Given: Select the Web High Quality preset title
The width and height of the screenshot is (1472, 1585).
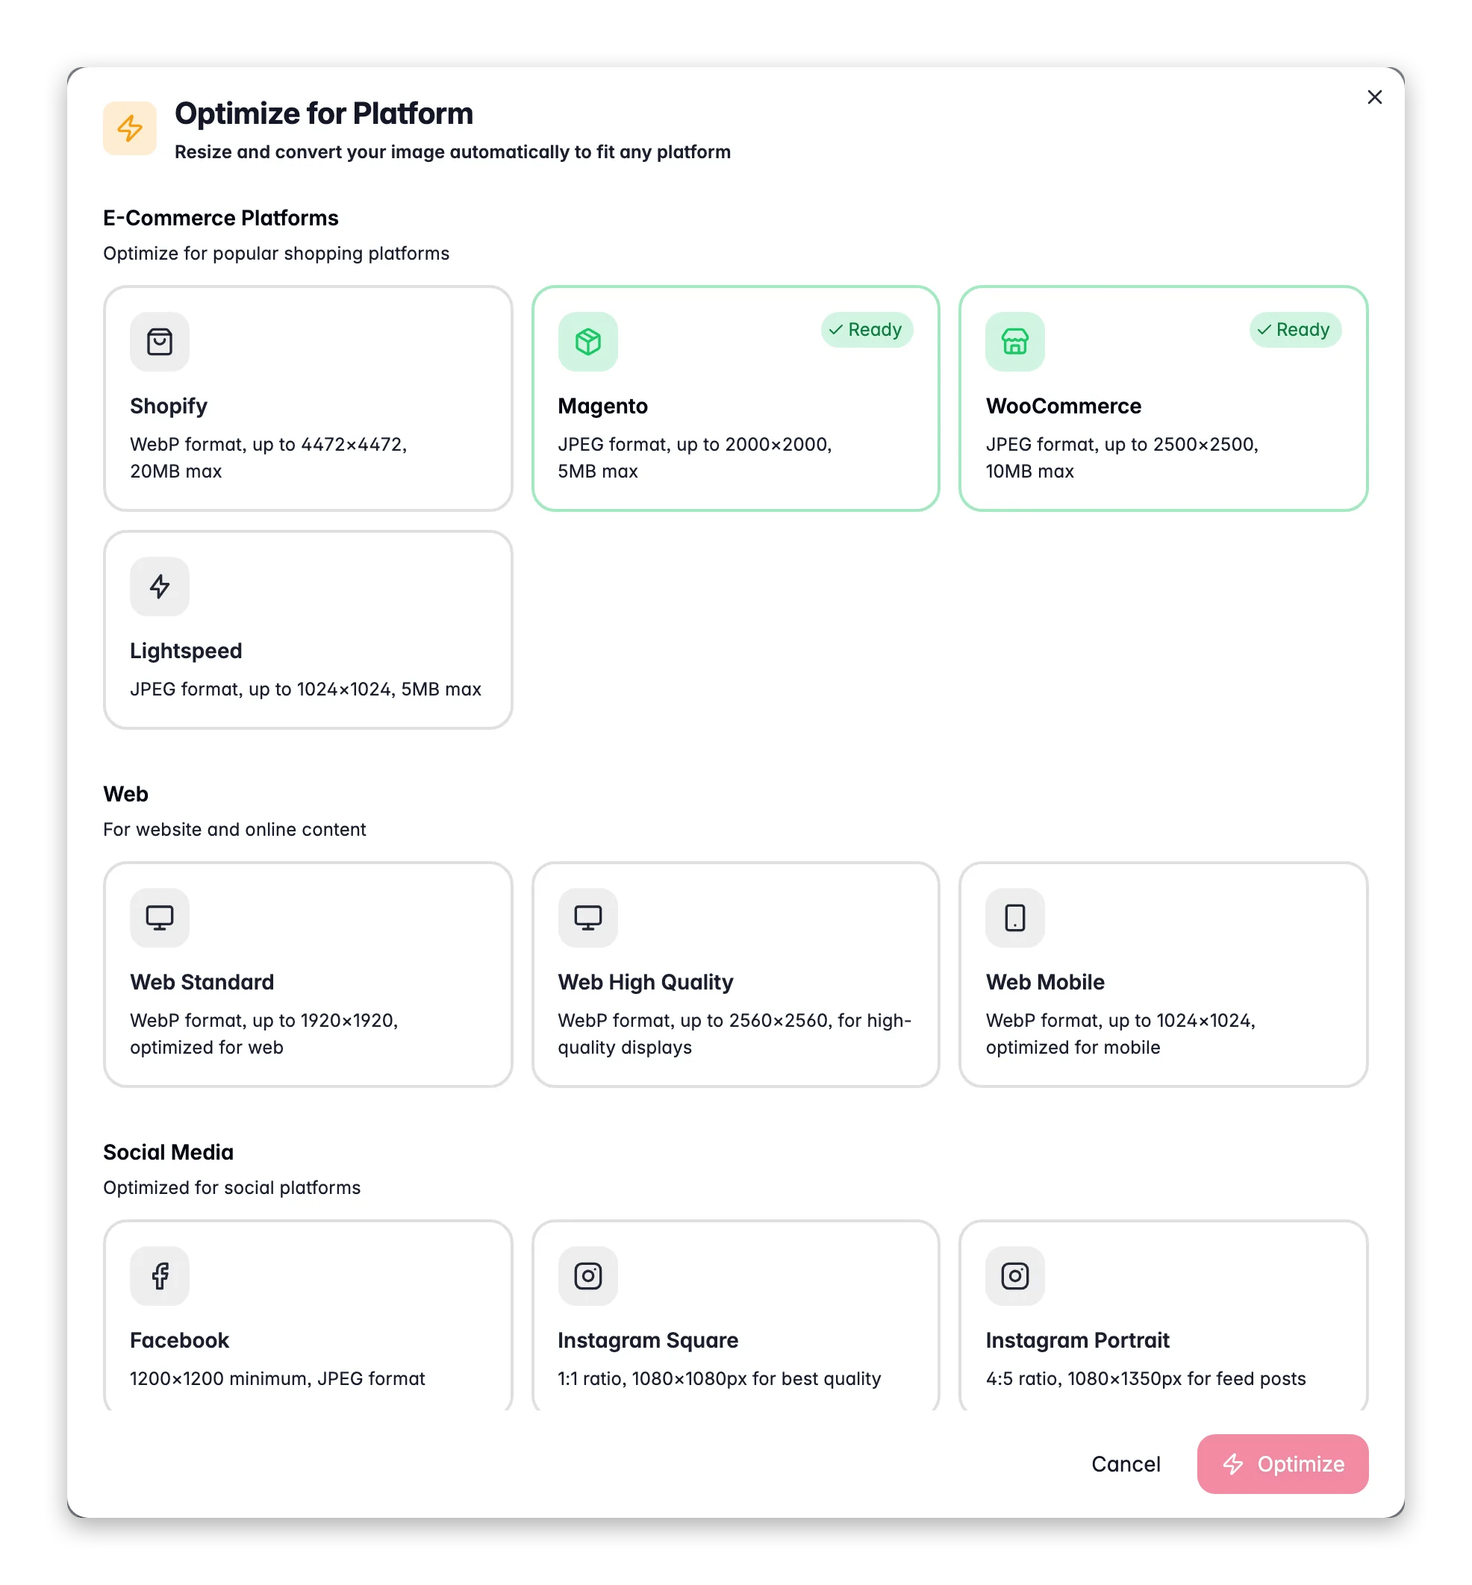Looking at the screenshot, I should click(646, 982).
